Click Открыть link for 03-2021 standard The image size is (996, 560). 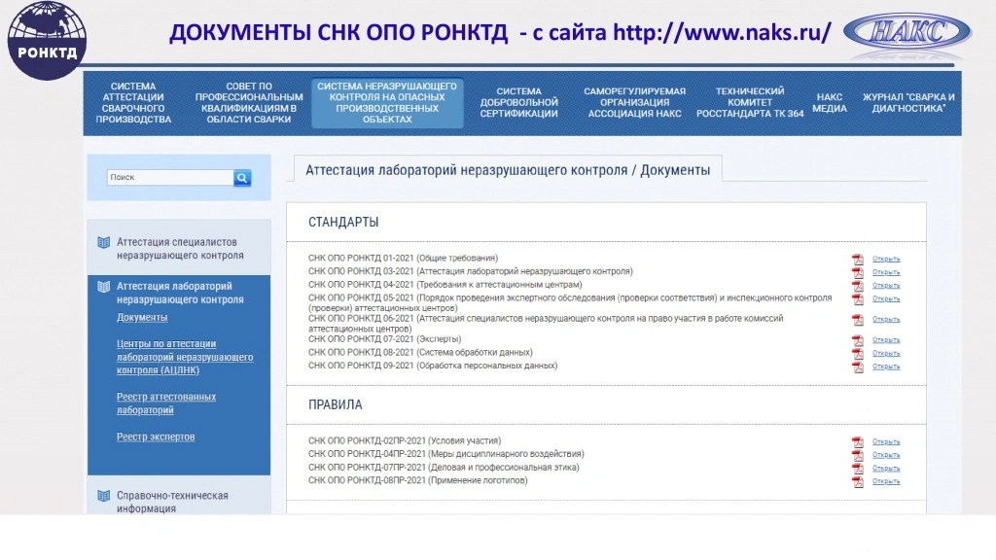(886, 272)
